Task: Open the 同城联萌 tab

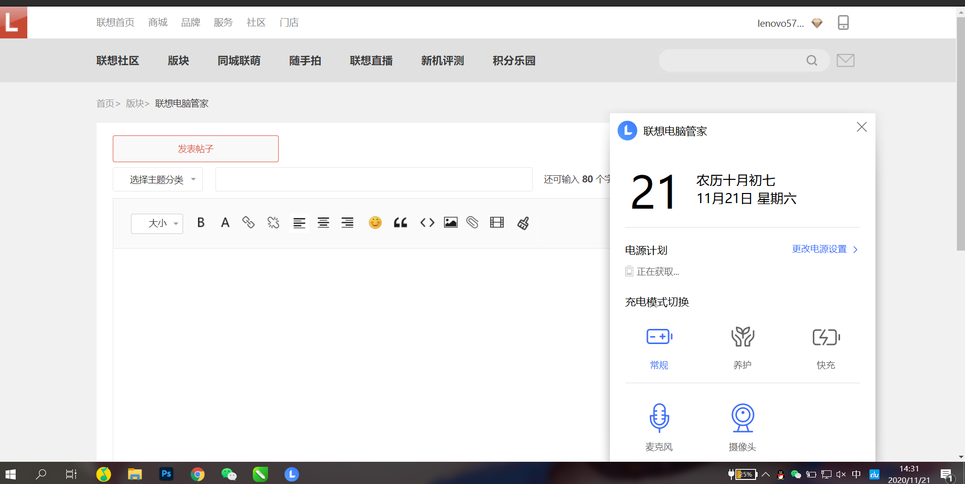Action: click(239, 61)
